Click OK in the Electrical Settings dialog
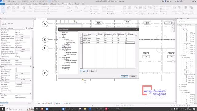The image size is (197, 111). [x=124, y=76]
